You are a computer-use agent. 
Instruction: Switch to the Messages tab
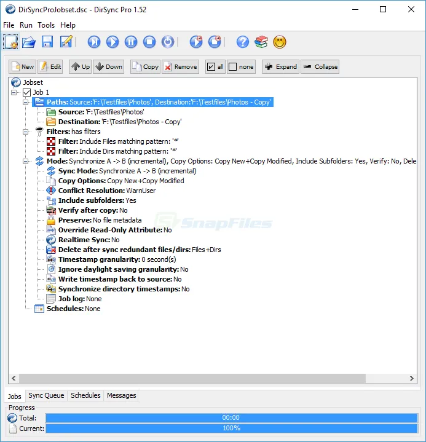click(122, 395)
